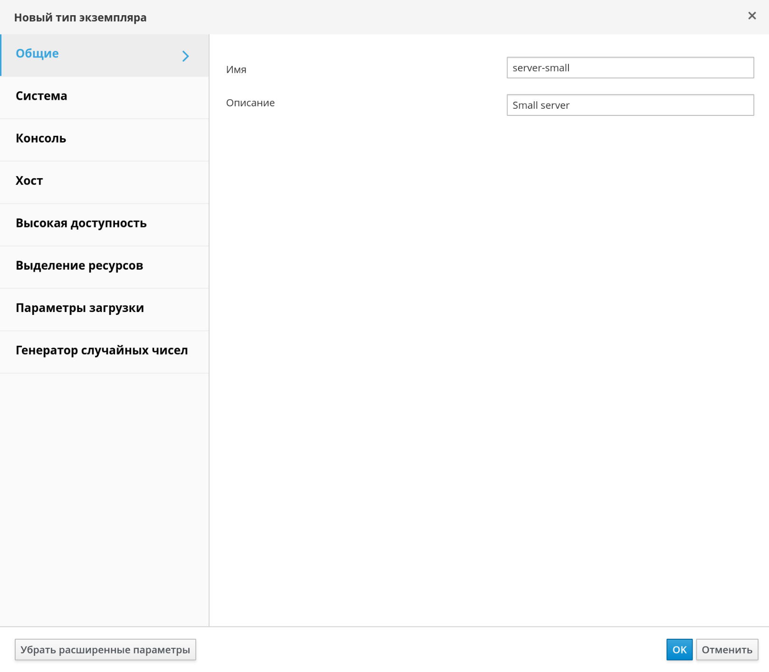Open the Генератор случайных чисел tab
This screenshot has height=672, width=769.
102,350
